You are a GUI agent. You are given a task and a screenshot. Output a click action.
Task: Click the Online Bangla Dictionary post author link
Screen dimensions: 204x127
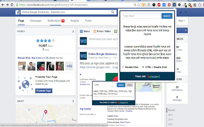point(103,54)
